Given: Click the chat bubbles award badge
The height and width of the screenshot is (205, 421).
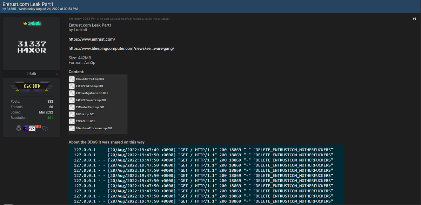Looking at the screenshot, I should tap(45, 128).
